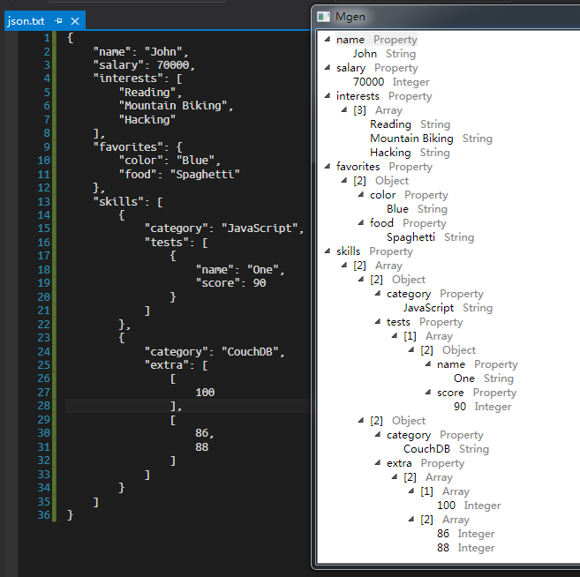Image resolution: width=580 pixels, height=577 pixels.
Task: Collapse the salary property arrow
Action: tap(328, 68)
